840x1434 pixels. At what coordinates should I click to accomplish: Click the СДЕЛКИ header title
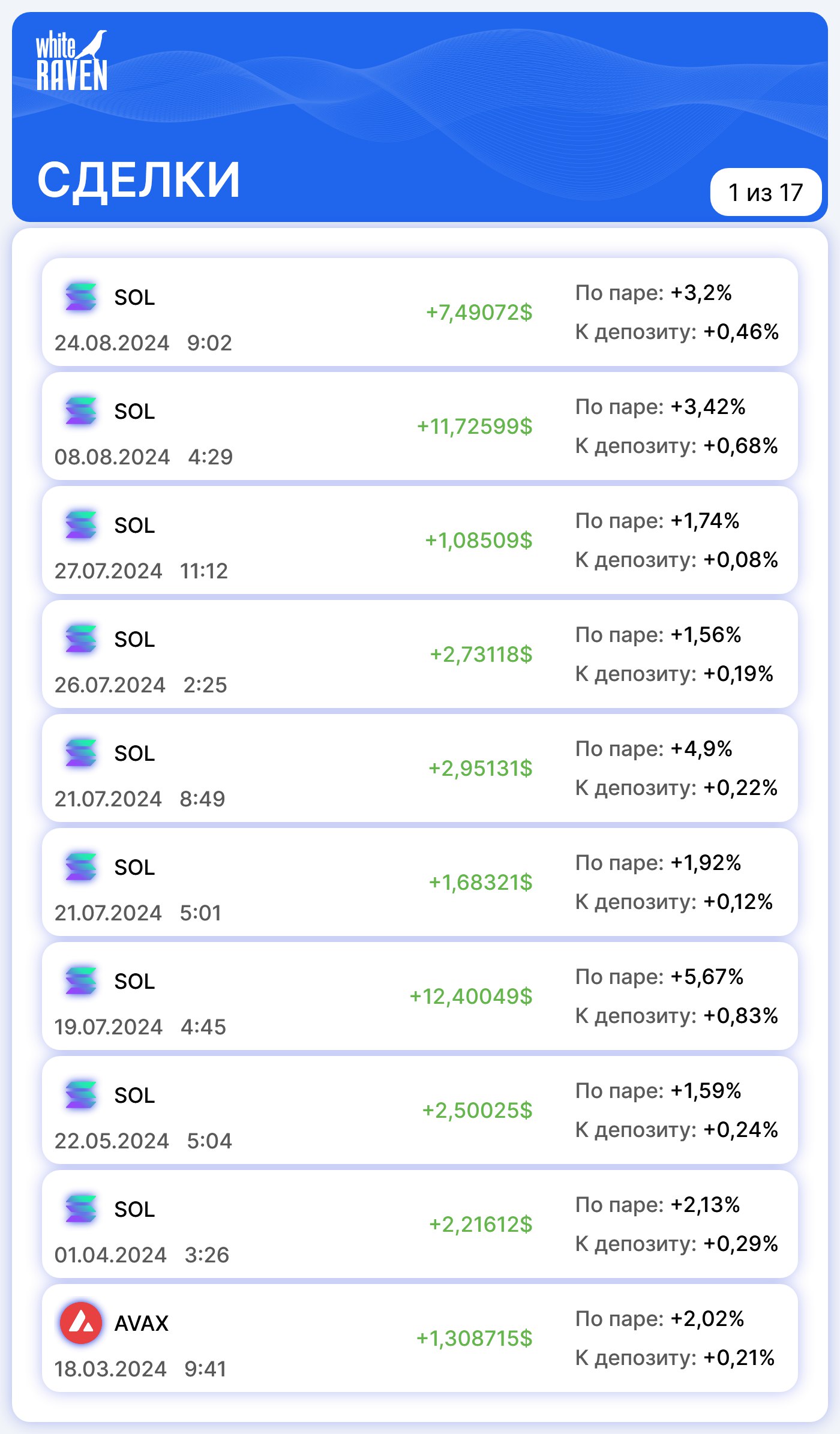(139, 179)
